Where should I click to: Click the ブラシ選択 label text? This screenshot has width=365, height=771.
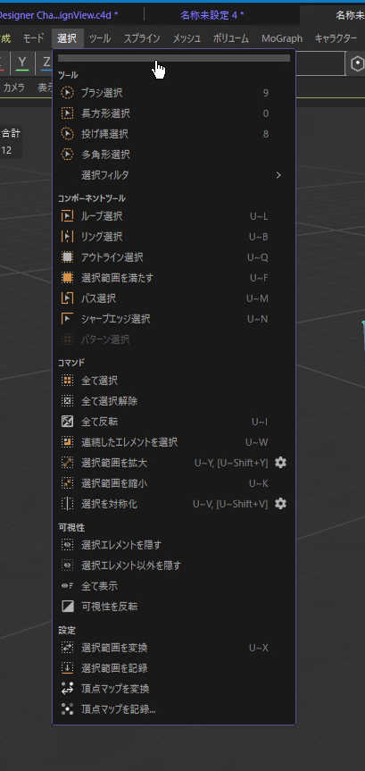[x=102, y=93]
